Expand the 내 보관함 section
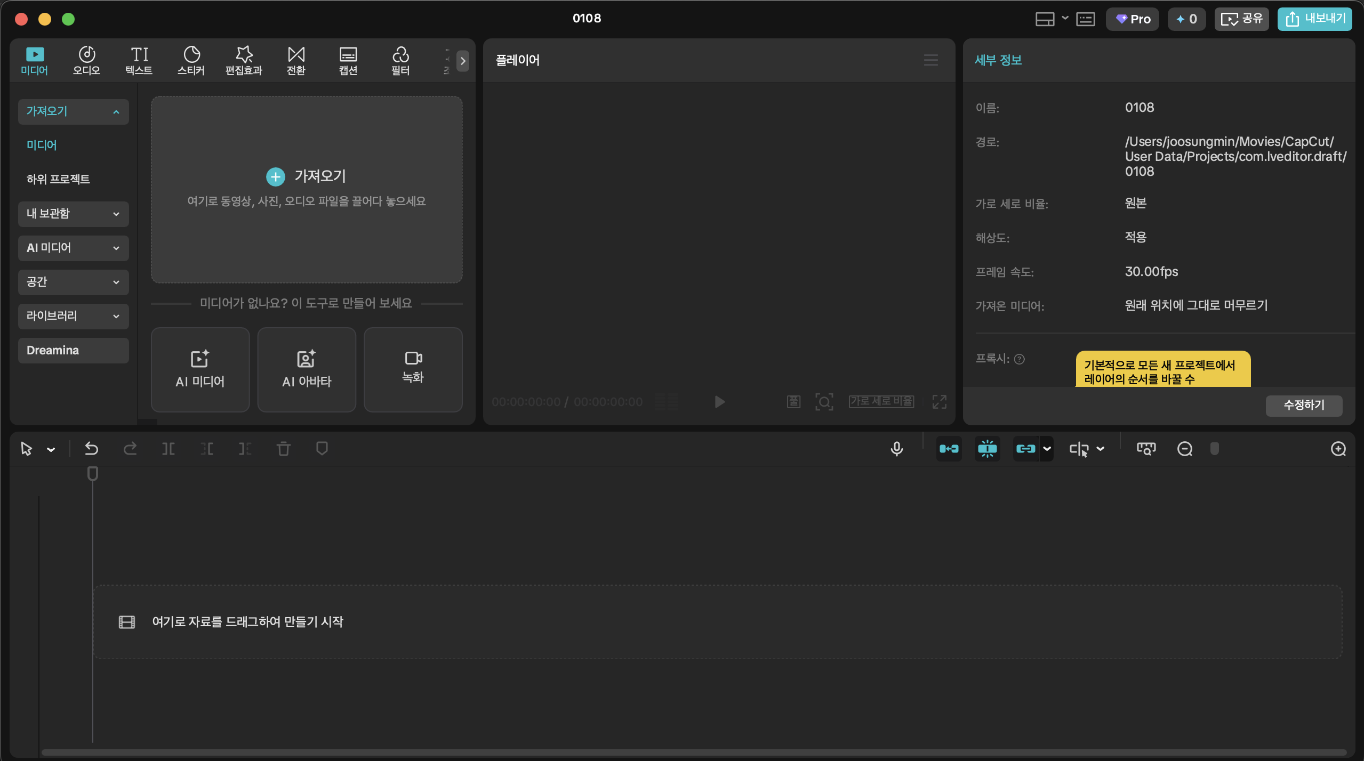Image resolution: width=1364 pixels, height=761 pixels. point(74,214)
